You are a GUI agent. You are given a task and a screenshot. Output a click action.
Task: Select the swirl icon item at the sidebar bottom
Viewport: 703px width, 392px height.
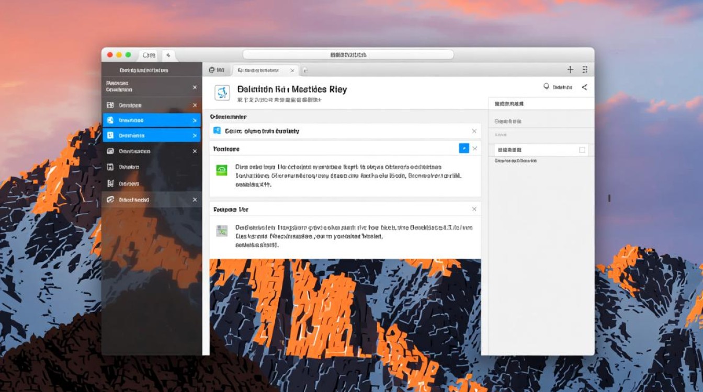[x=110, y=200]
